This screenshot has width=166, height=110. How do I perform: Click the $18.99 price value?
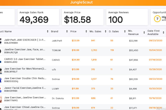(75, 50)
